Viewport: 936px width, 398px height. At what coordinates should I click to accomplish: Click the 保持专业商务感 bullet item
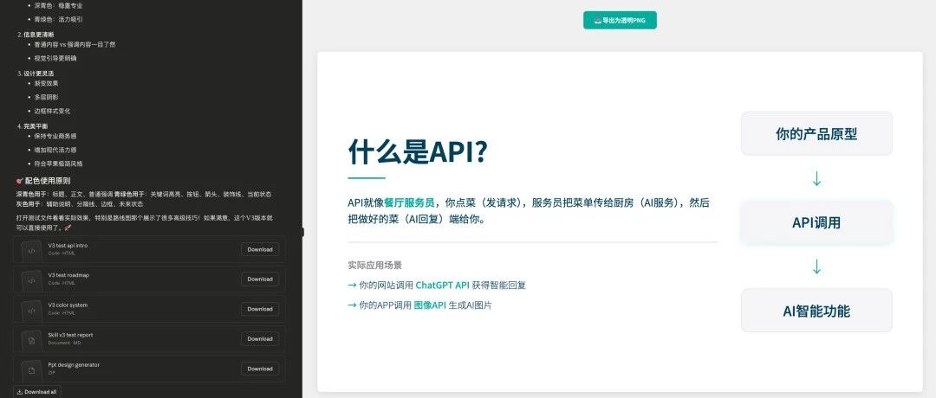tap(55, 137)
